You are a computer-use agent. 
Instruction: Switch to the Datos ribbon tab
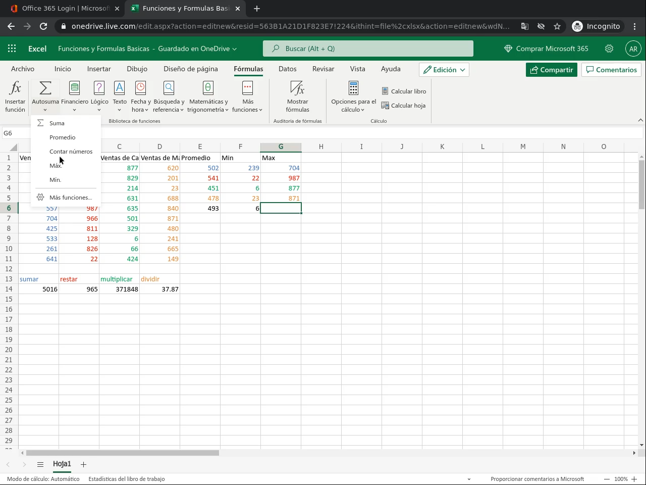point(287,69)
